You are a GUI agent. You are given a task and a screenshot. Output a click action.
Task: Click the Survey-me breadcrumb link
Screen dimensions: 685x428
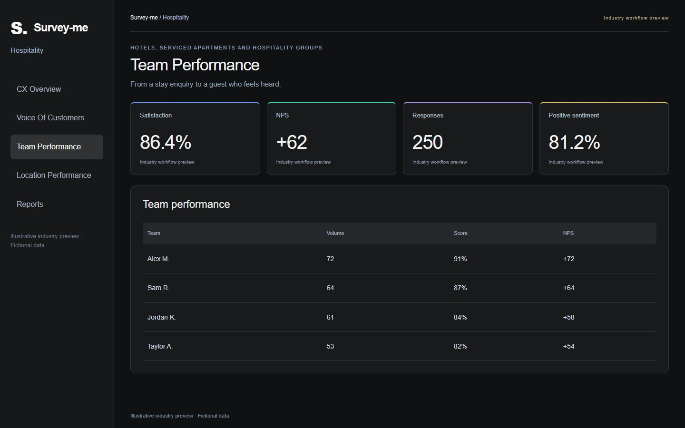coord(144,18)
